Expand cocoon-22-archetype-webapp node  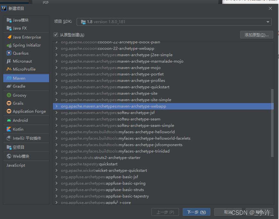coord(56,48)
